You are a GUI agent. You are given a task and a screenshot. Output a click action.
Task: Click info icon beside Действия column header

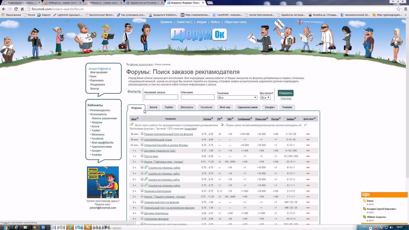(x=315, y=118)
